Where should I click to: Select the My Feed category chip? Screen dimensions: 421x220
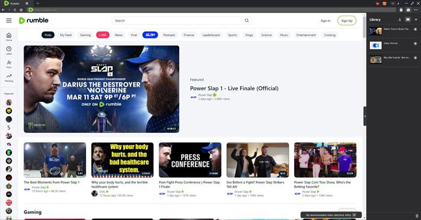tap(66, 35)
